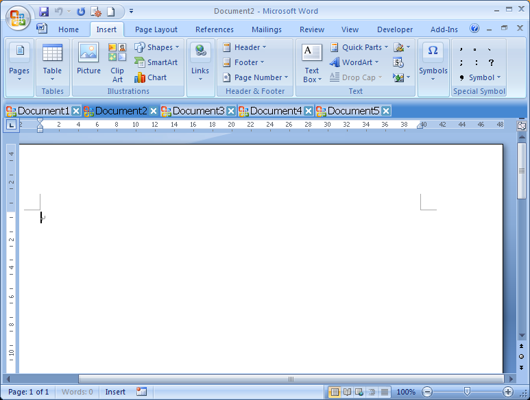Image resolution: width=530 pixels, height=400 pixels.
Task: Click the Save icon in quick access toolbar
Action: [45, 12]
